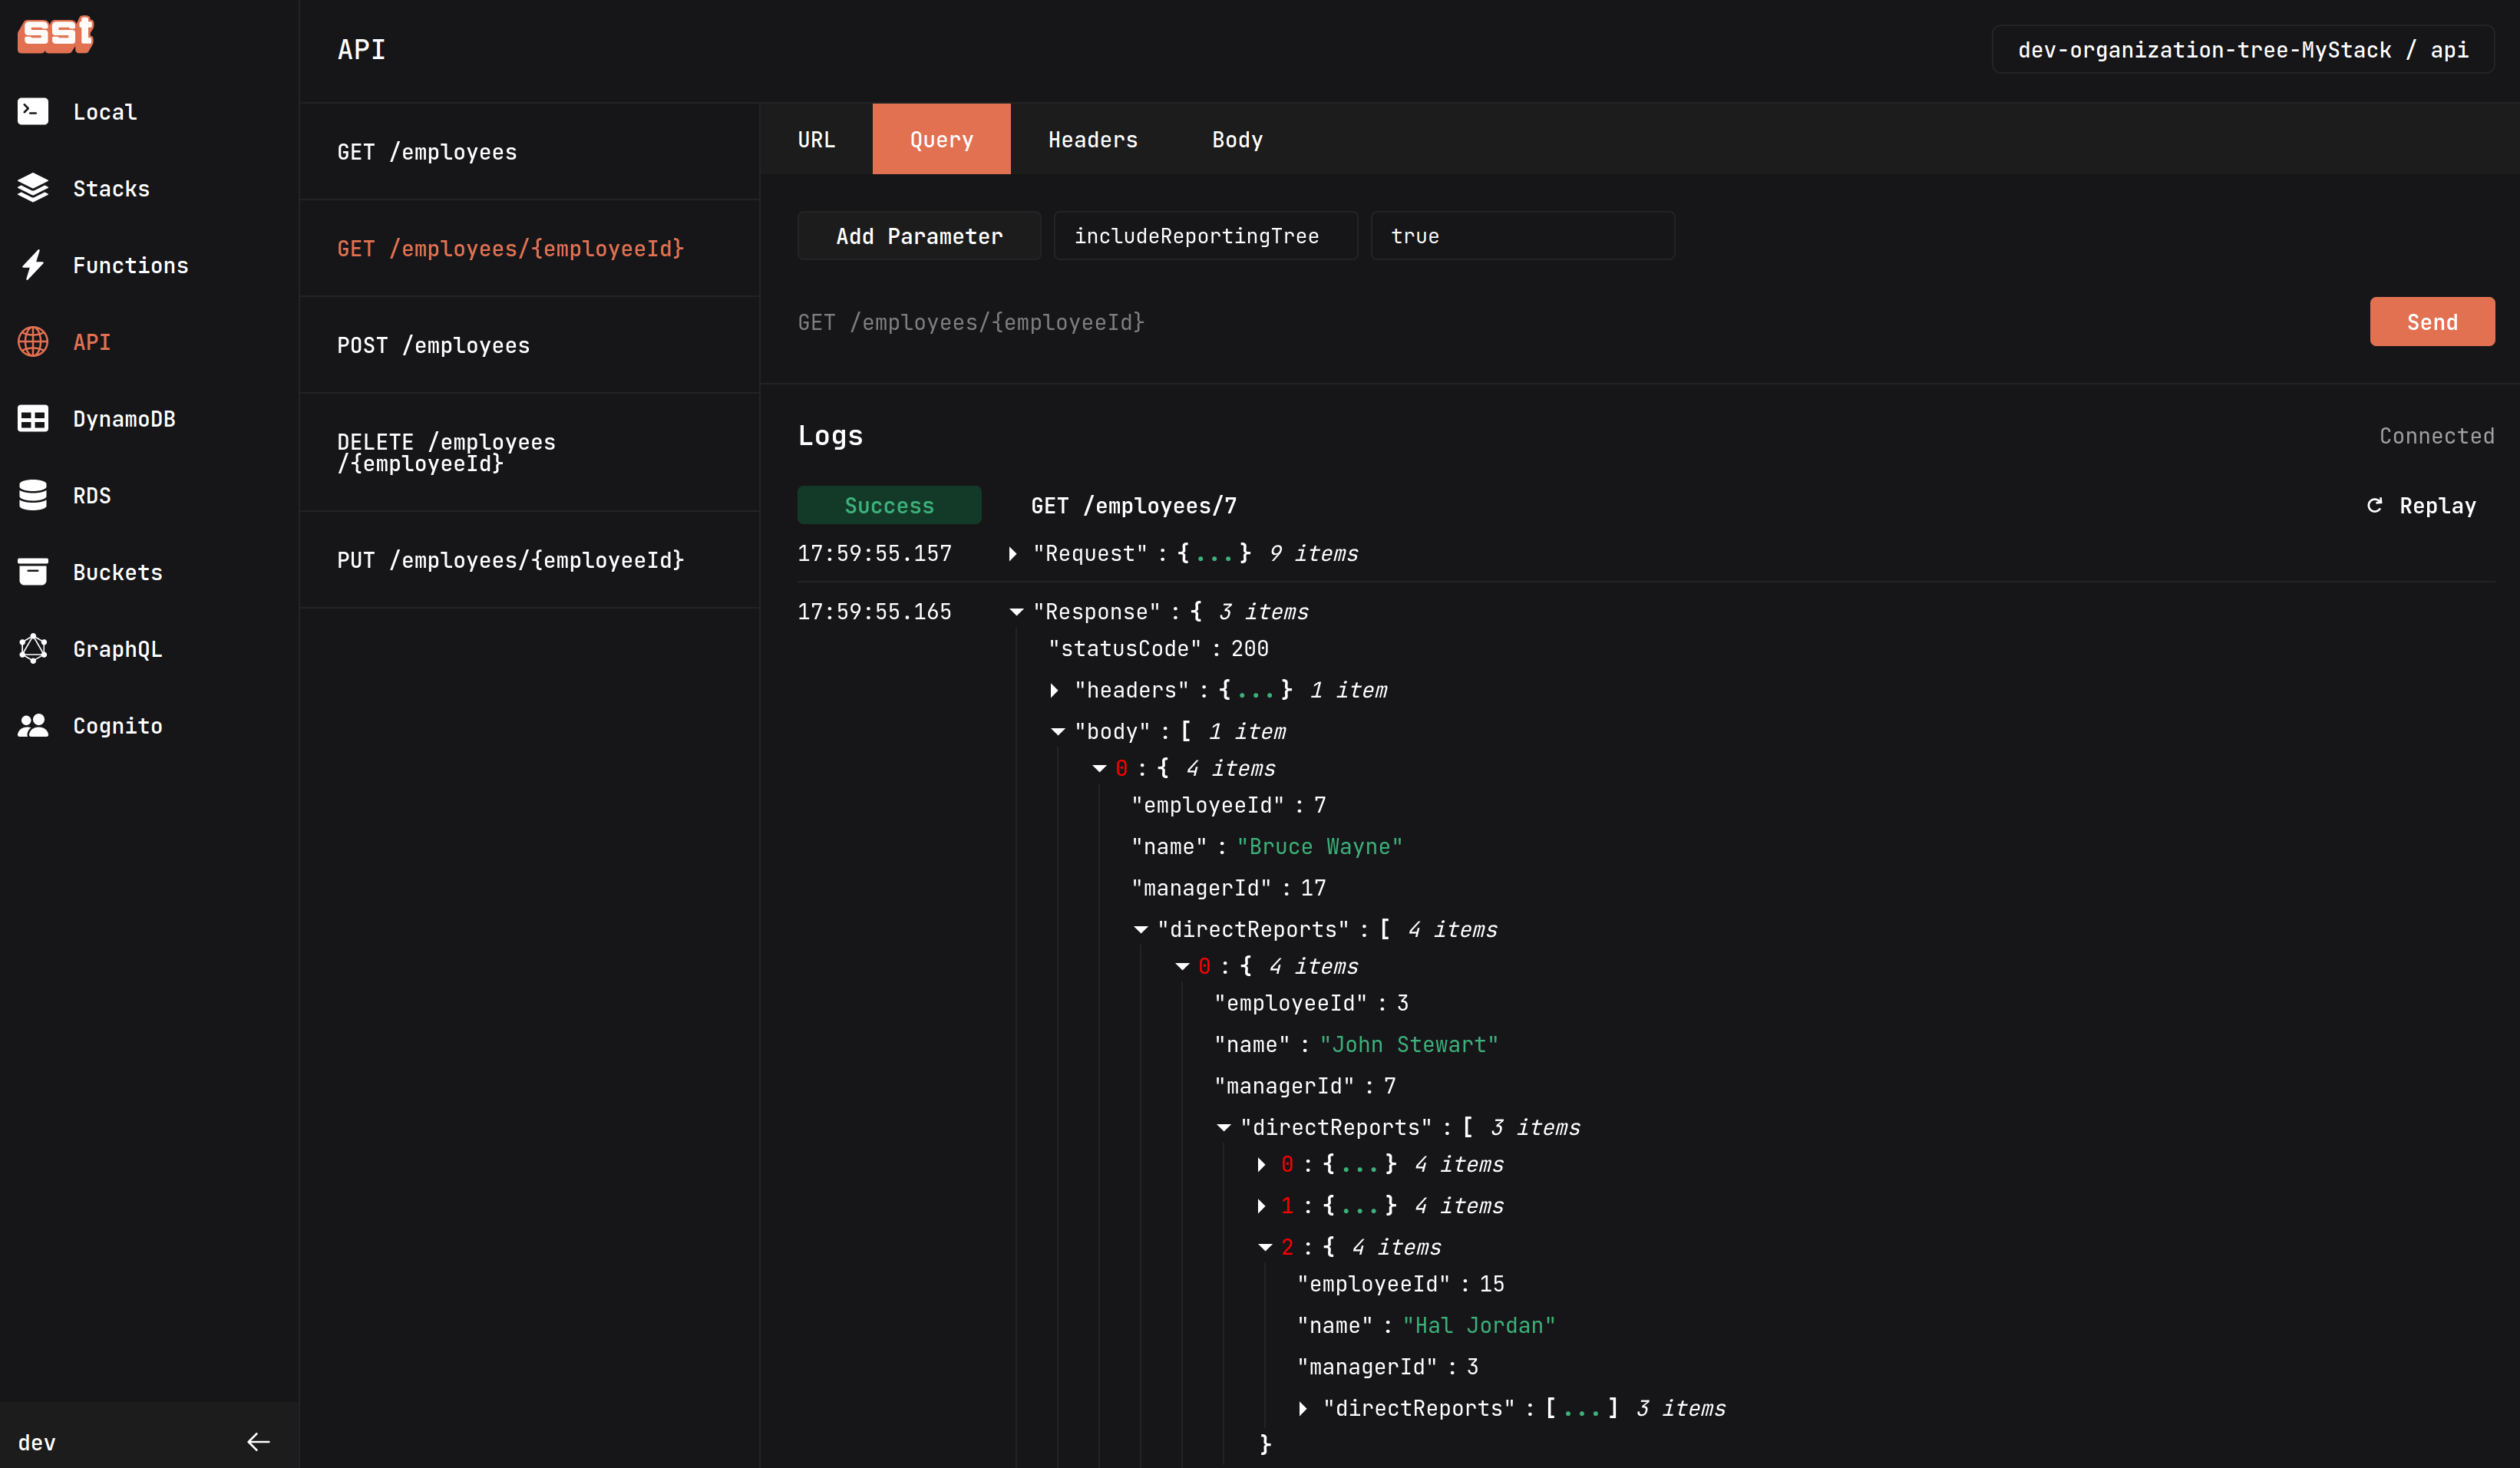
Task: Expand the Request log entry
Action: tap(1013, 554)
